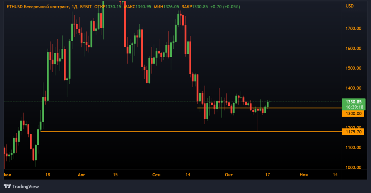Viewport: 371px width, 193px height.
Task: Click the current price label 1330.85
Action: tap(354, 102)
